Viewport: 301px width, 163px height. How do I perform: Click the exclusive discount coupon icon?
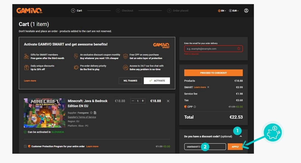[x=76, y=56]
